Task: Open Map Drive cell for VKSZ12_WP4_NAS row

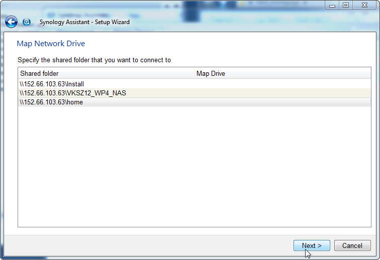Action: 281,93
